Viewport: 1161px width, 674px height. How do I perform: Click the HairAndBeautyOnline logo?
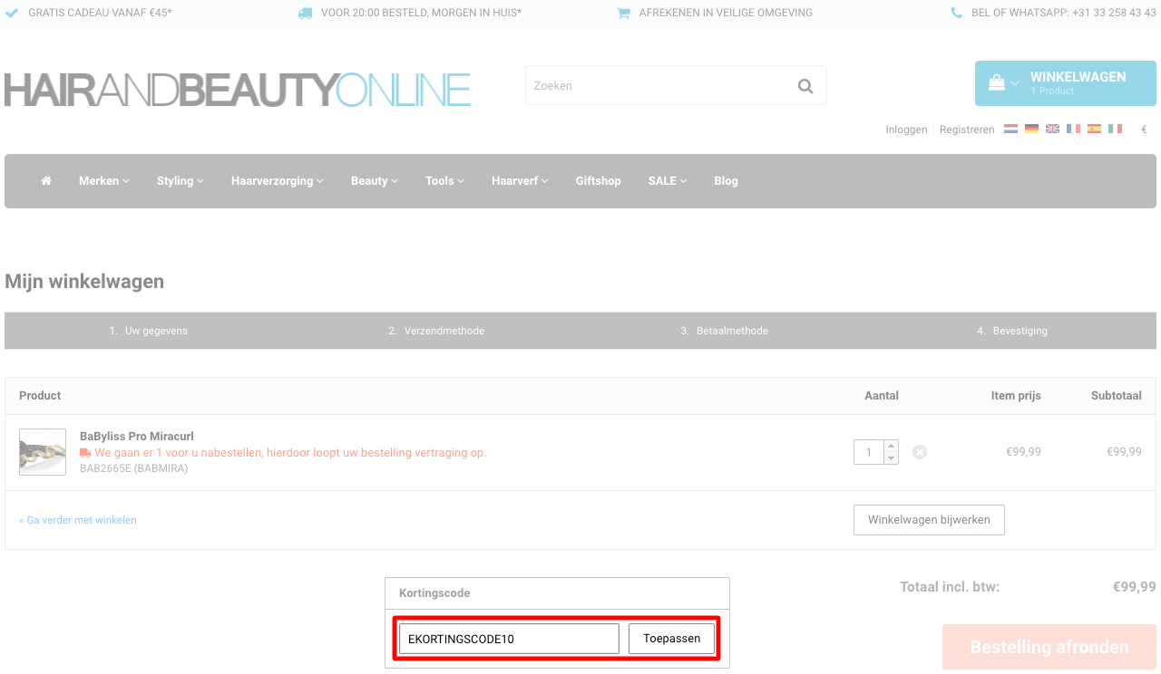tap(237, 89)
